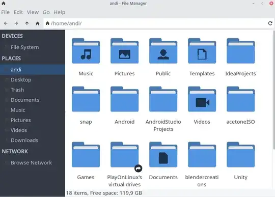Select the Videos folder with camera icon
Image resolution: width=275 pixels, height=197 pixels.
(x=202, y=99)
